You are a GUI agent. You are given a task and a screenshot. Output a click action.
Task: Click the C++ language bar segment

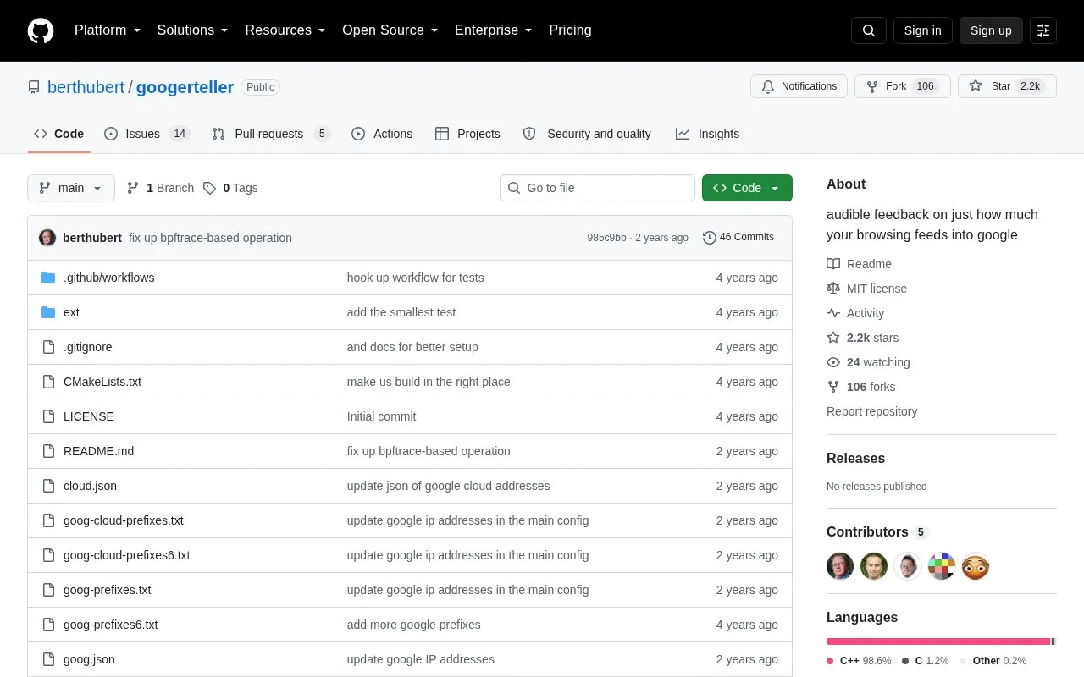pos(938,641)
